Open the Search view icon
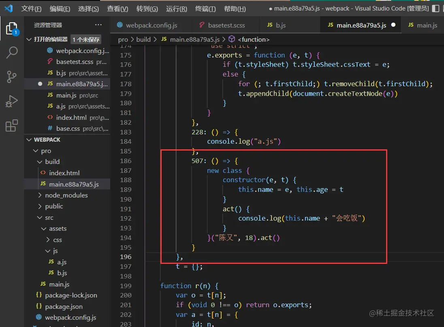The image size is (444, 327). pyautogui.click(x=12, y=52)
